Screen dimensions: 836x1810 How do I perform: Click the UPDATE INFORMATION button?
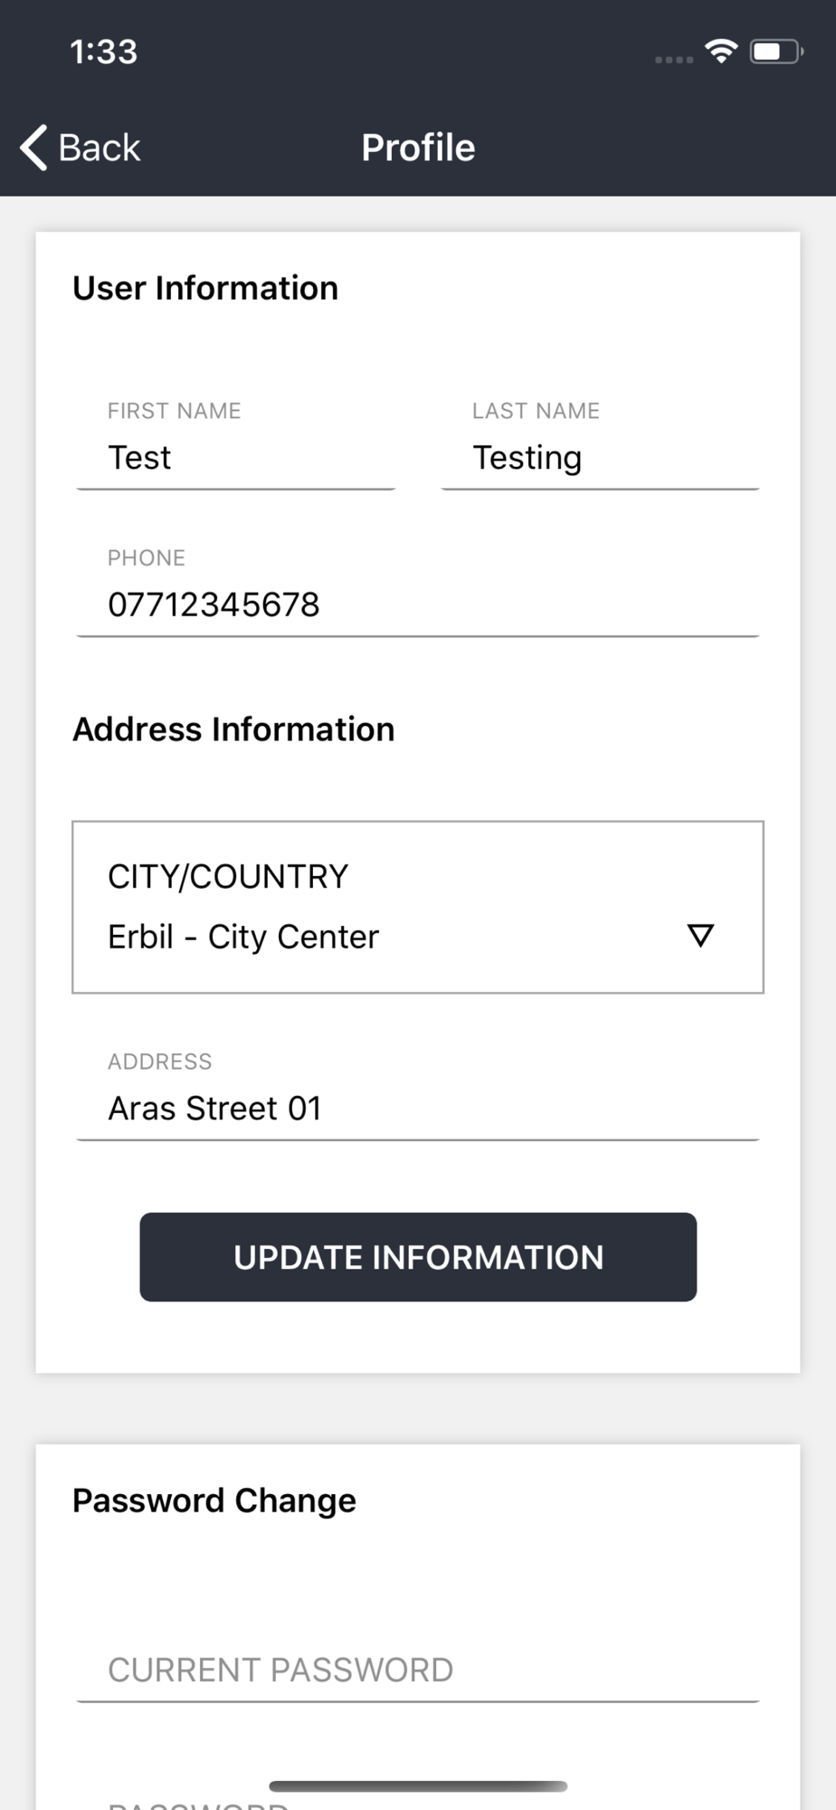418,1257
